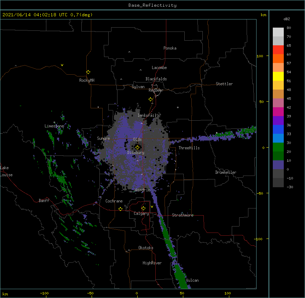Click the magenta 42 dBZ legend swatch
Viewport: 305px width, 298px height.
point(278,111)
